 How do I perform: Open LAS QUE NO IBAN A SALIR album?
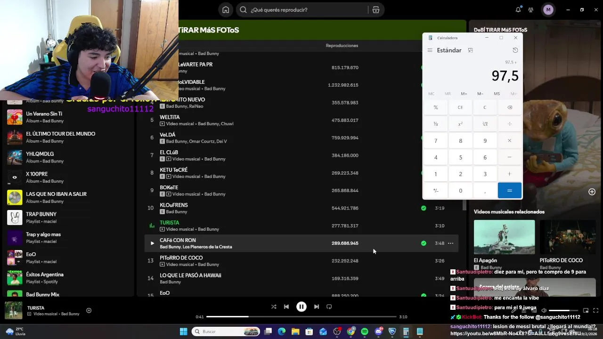(x=68, y=197)
